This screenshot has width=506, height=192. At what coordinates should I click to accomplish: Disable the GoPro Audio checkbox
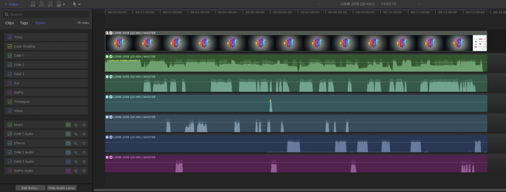pyautogui.click(x=10, y=171)
